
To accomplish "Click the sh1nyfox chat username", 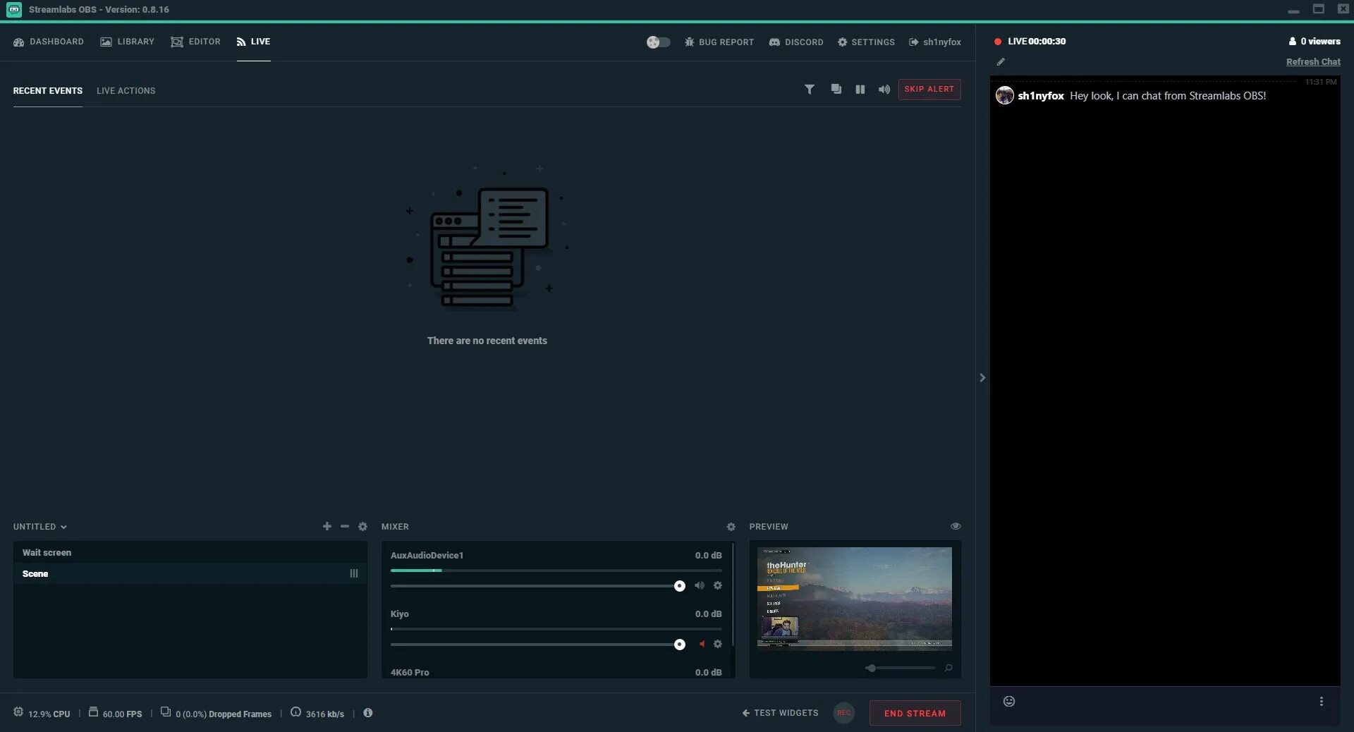I will pyautogui.click(x=1040, y=96).
